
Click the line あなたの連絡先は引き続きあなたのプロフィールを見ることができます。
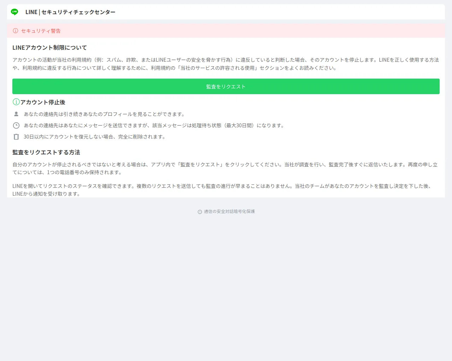click(x=105, y=114)
